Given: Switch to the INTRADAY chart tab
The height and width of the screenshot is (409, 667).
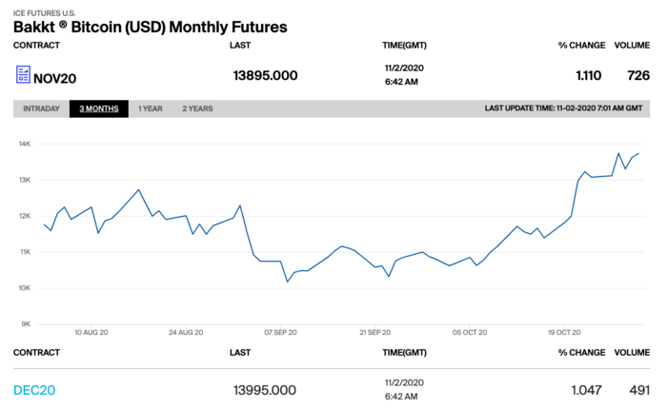Looking at the screenshot, I should point(41,108).
